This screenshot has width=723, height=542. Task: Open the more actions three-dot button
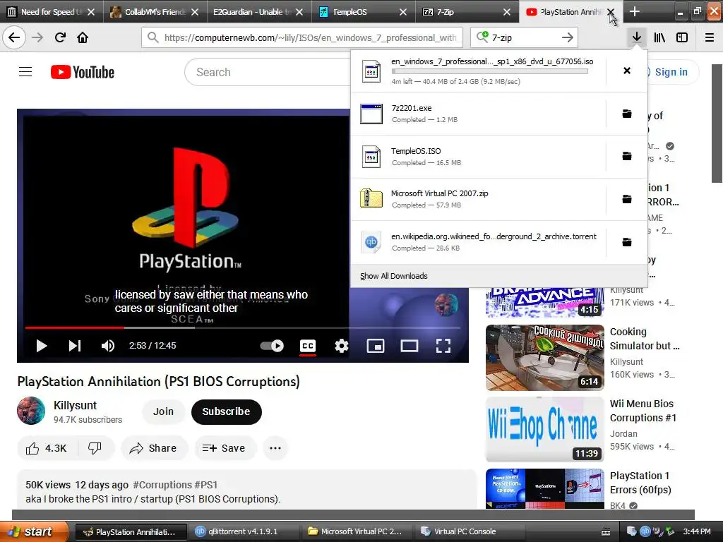(275, 448)
